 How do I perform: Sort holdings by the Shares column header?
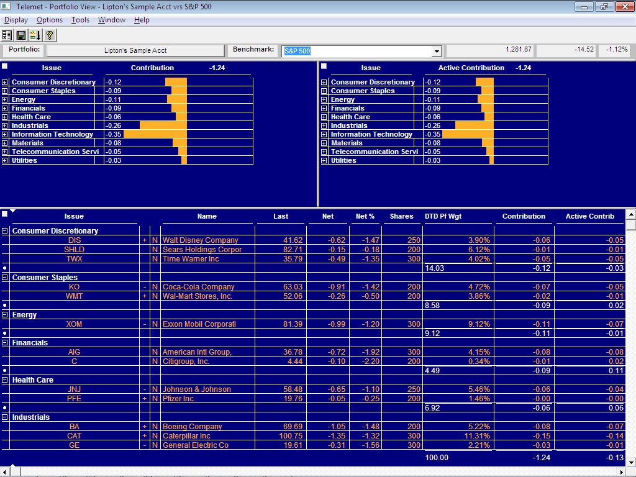pyautogui.click(x=402, y=217)
